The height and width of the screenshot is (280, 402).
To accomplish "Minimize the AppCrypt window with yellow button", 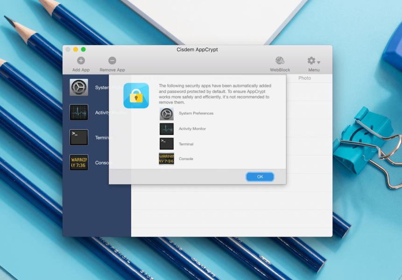I will (76, 49).
